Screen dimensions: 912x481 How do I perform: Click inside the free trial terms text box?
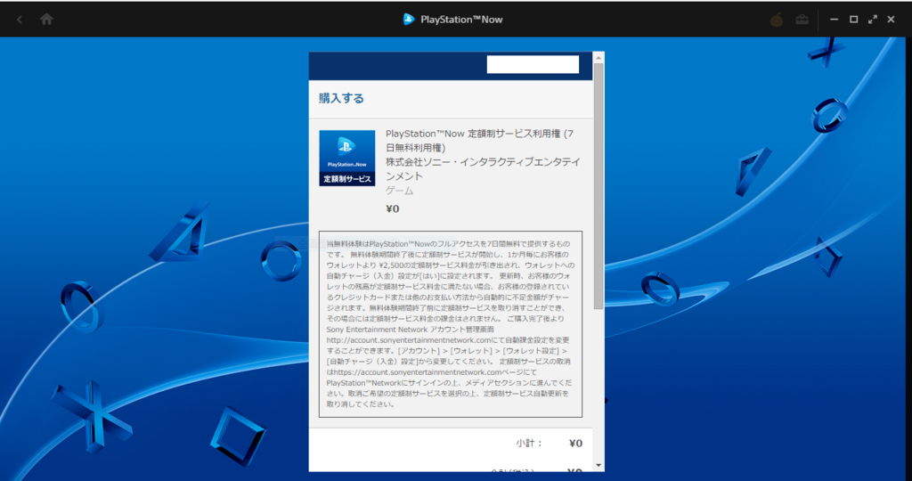coord(450,324)
